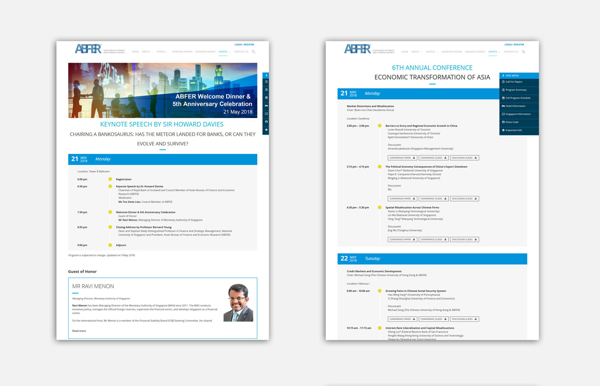Download CONFERENCE PAPER for Growing Pains session
Screen dimensions: 600x386
point(402,319)
